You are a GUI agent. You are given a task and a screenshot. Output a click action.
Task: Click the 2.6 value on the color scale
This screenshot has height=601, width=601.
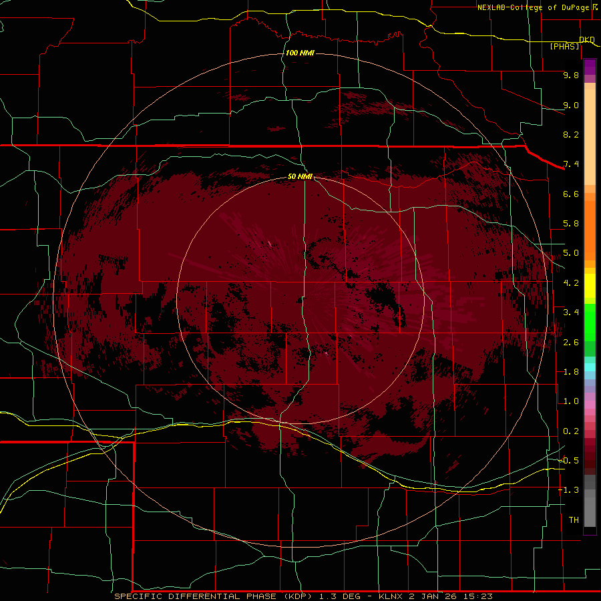coord(571,343)
